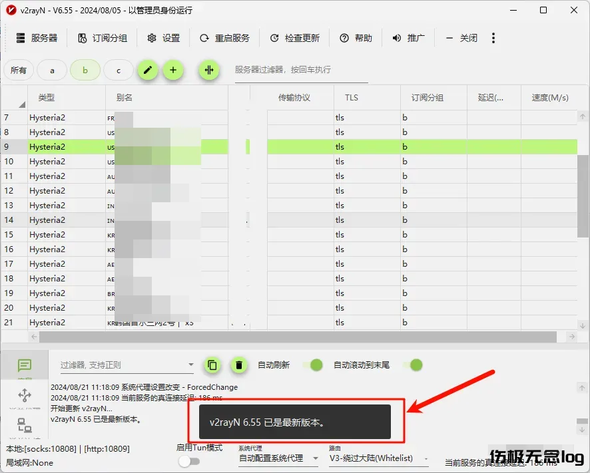Click the plus add subscription icon
Viewport: 590px width, 473px height.
173,70
